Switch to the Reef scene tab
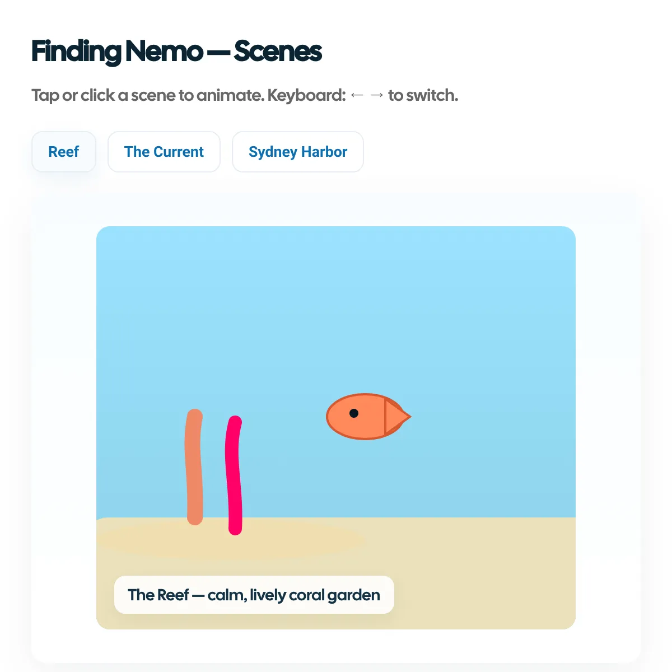 click(64, 152)
